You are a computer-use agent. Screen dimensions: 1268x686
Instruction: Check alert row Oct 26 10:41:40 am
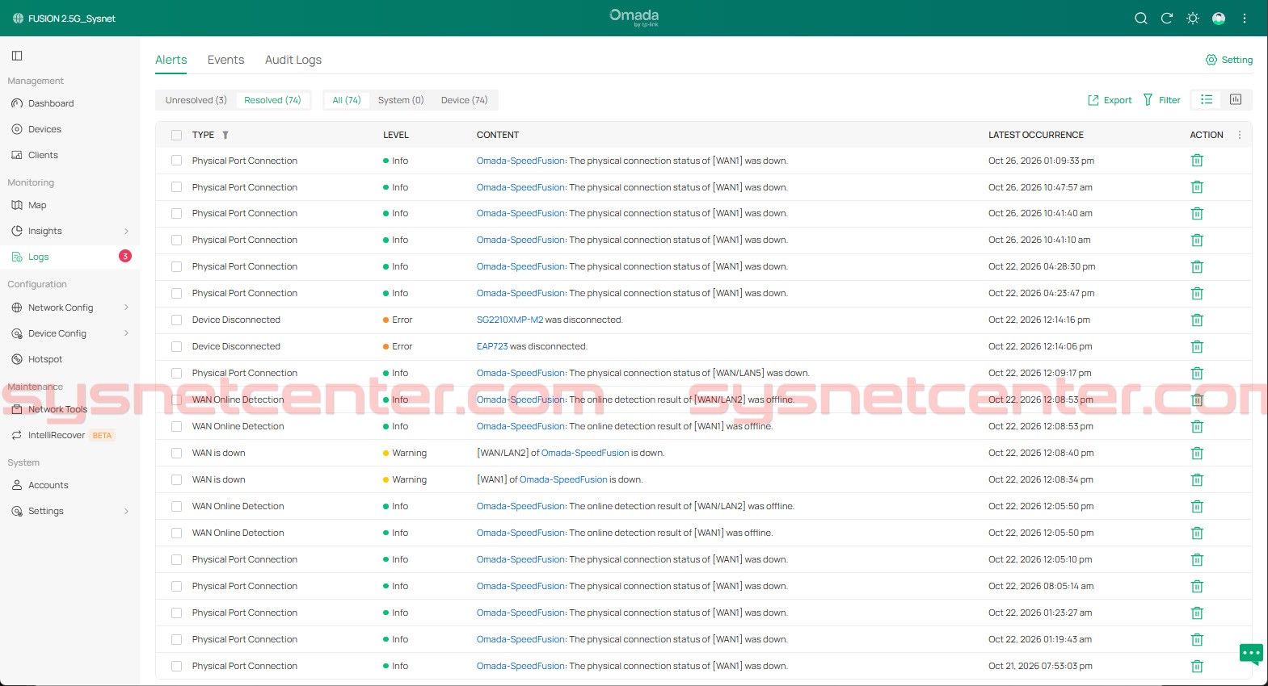pyautogui.click(x=176, y=213)
